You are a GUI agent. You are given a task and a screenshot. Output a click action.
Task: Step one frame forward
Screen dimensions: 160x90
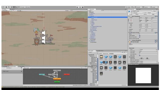[83, 7]
